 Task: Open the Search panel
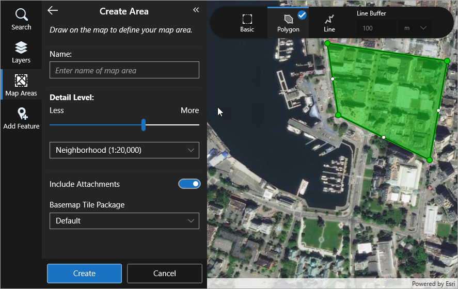point(21,19)
